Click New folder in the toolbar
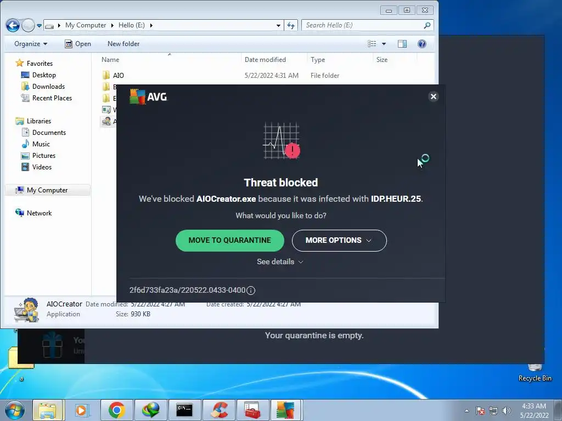Screen dimensions: 562x421 point(123,44)
